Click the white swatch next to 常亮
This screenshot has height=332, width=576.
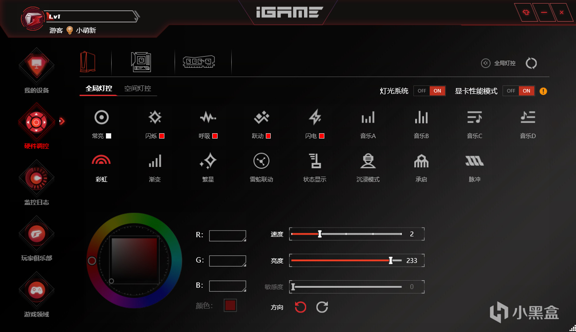tap(109, 136)
